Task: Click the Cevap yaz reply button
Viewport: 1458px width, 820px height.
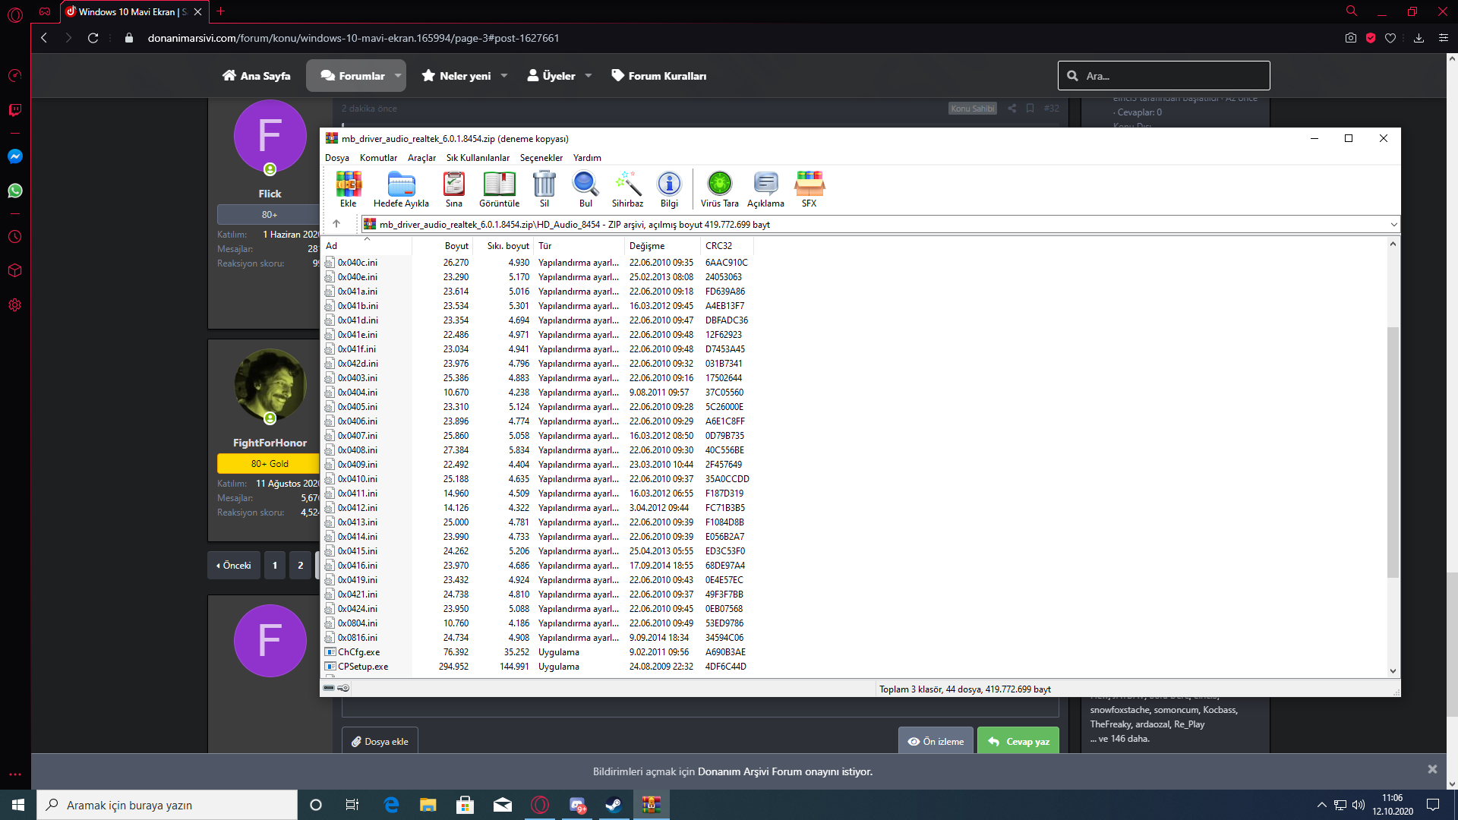Action: click(1019, 742)
